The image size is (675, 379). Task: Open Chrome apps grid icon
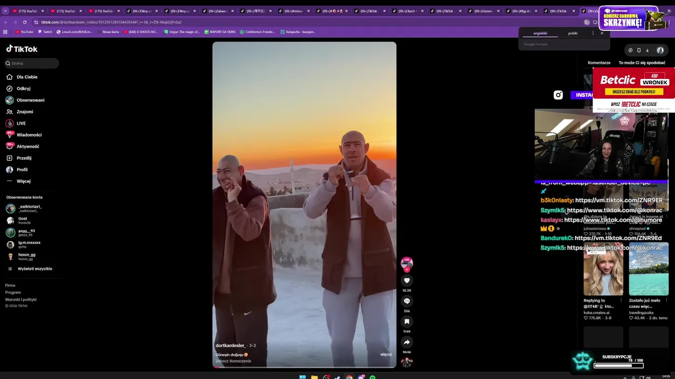[5, 32]
